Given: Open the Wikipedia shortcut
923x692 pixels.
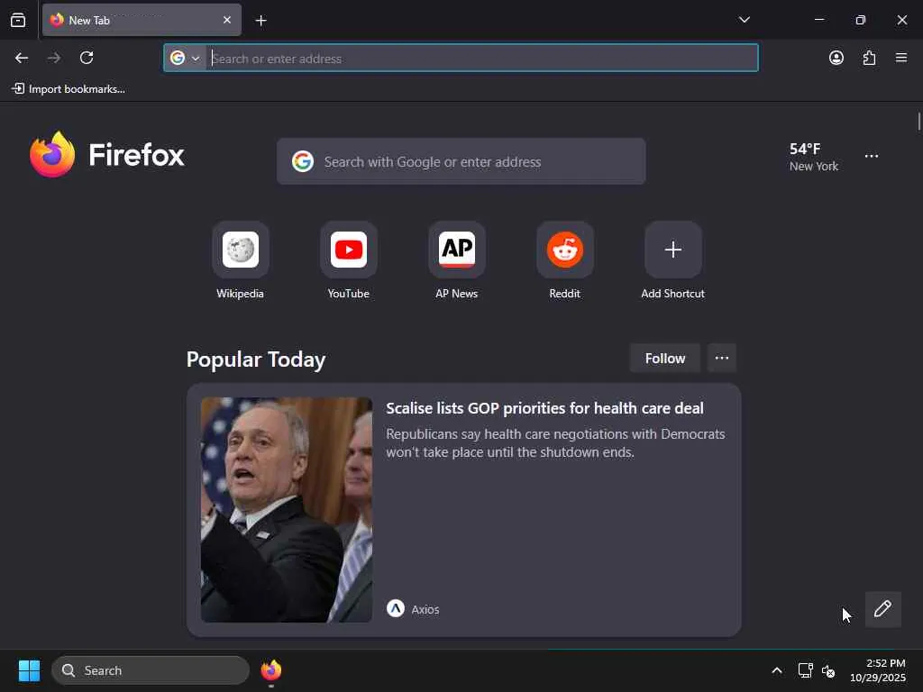Looking at the screenshot, I should [240, 260].
